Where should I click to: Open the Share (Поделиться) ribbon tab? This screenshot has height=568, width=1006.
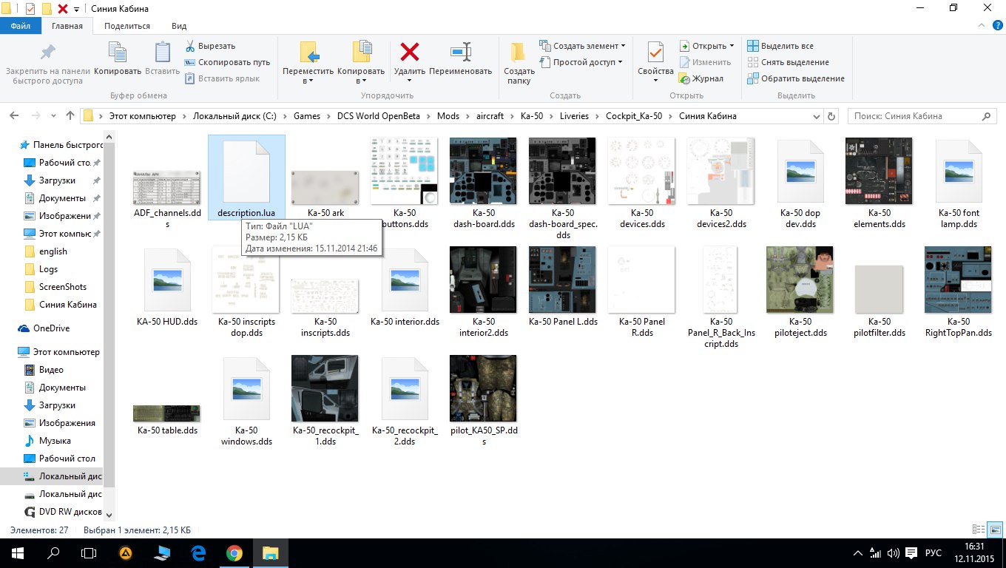pos(127,26)
